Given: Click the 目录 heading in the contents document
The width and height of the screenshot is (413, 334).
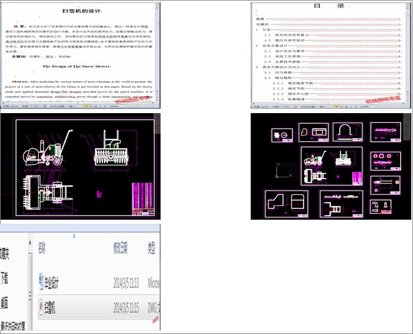Looking at the screenshot, I should 329,6.
